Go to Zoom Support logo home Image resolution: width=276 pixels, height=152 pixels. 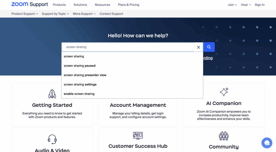click(x=30, y=4)
